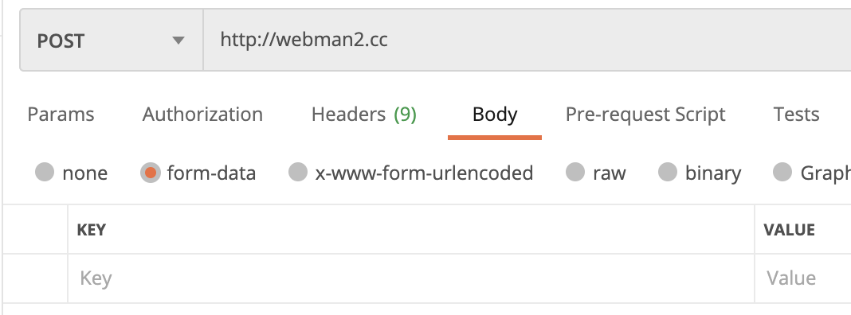
Task: Go to the Tests tab
Action: coord(796,115)
